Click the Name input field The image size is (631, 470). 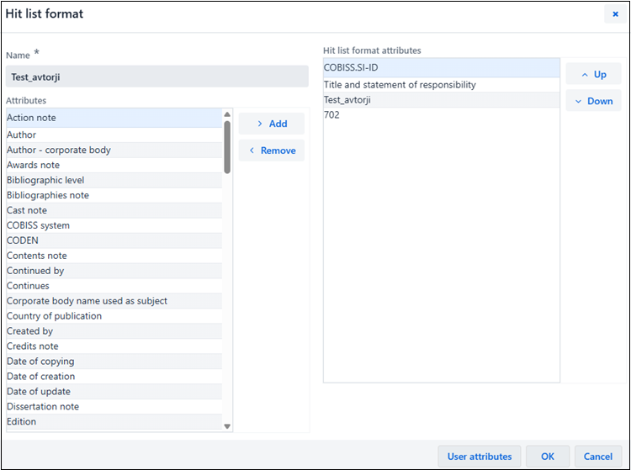tap(157, 77)
